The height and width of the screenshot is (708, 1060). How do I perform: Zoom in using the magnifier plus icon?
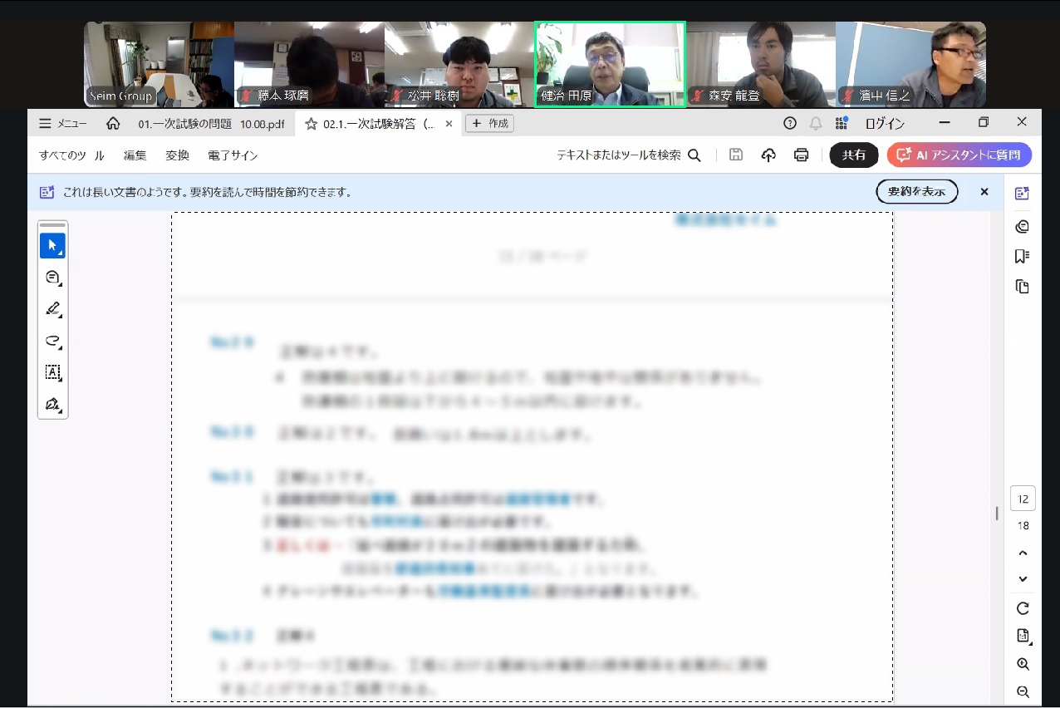tap(1023, 664)
